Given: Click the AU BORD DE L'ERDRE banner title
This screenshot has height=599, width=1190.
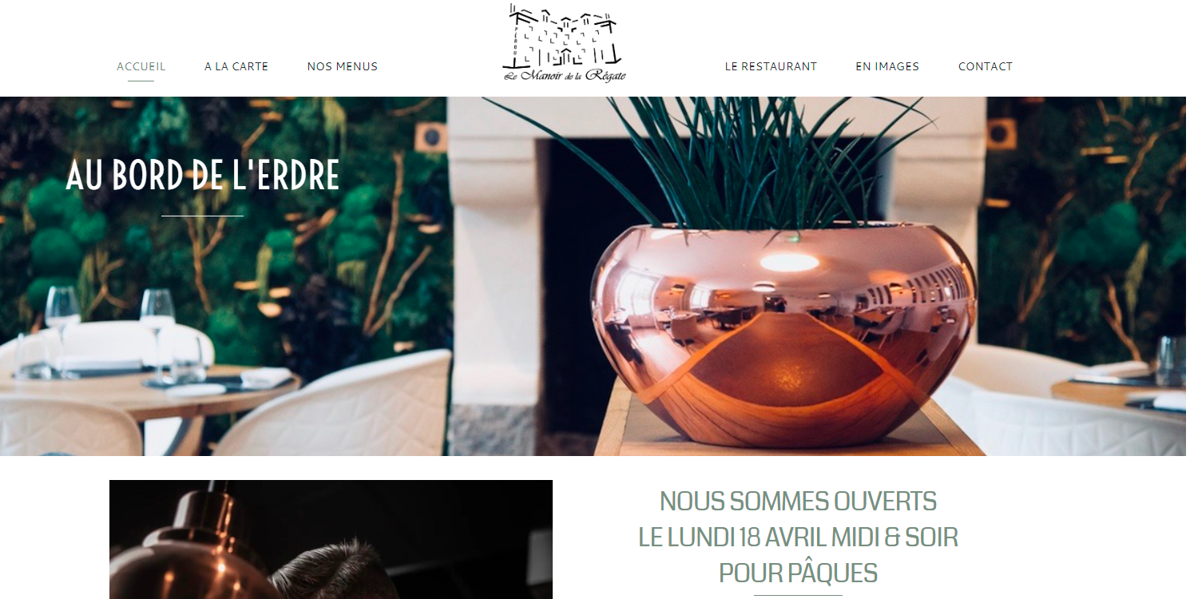Looking at the screenshot, I should tap(203, 175).
